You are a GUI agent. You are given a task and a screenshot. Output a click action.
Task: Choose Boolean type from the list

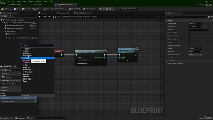click(x=28, y=49)
